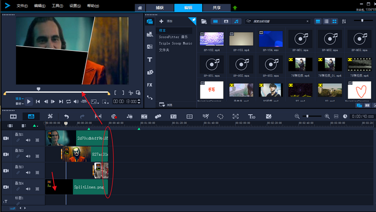Image resolution: width=376 pixels, height=212 pixels.
Task: Open the Time remapping tool
Action: tap(206, 116)
